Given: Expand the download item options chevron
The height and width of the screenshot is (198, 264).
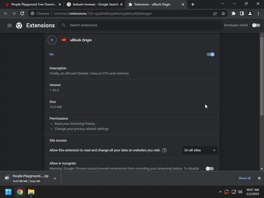Looking at the screenshot, I should 55,178.
